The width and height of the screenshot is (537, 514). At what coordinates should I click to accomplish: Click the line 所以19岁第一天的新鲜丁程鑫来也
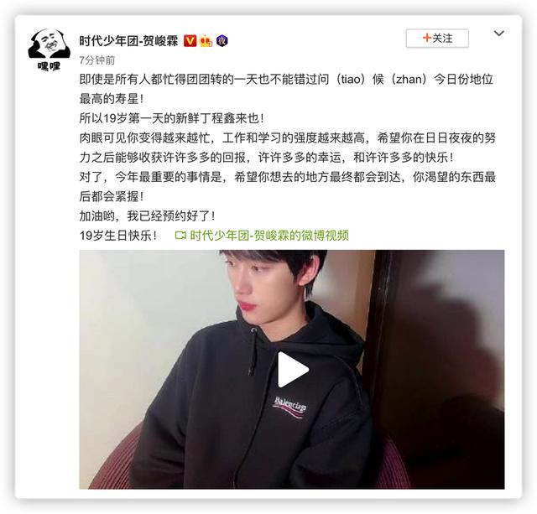click(172, 118)
